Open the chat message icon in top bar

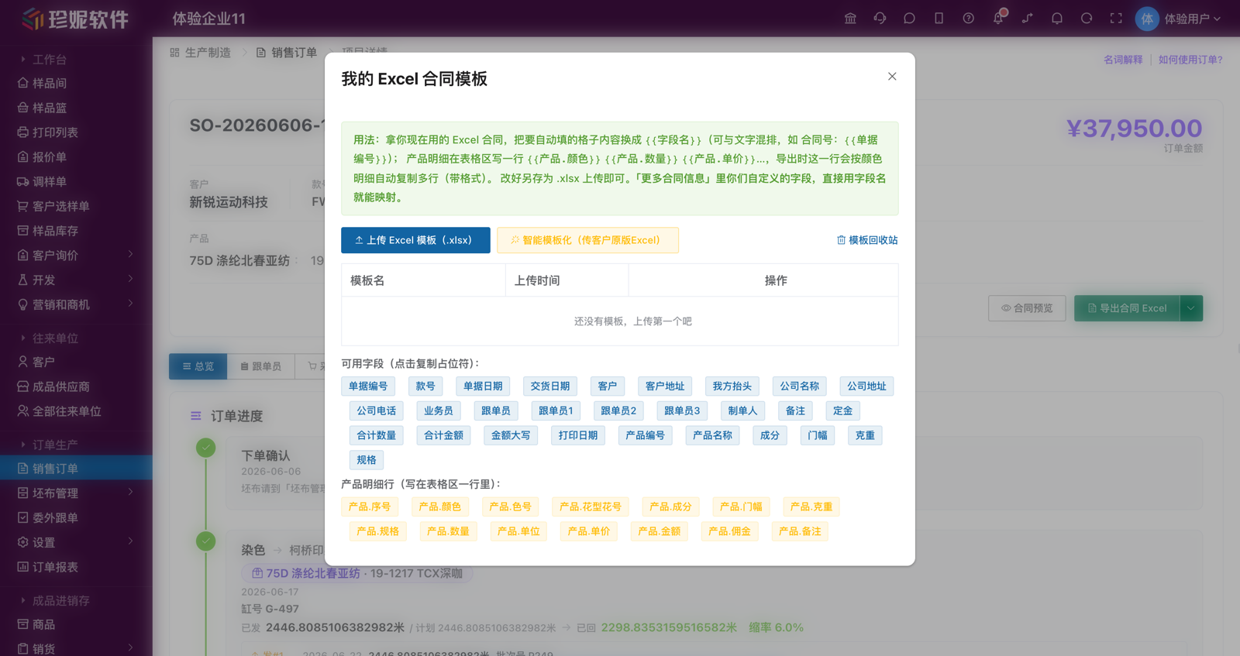coord(909,19)
